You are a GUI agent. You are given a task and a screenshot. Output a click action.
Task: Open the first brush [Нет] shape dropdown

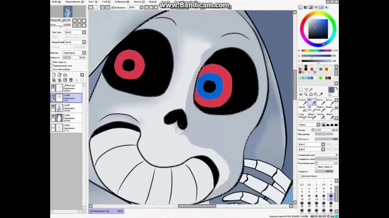(x=312, y=144)
